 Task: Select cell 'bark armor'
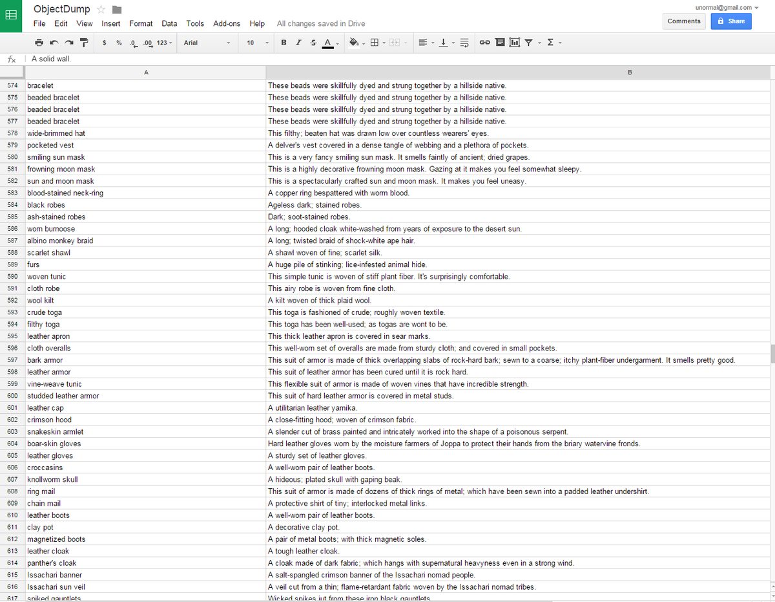[145, 360]
